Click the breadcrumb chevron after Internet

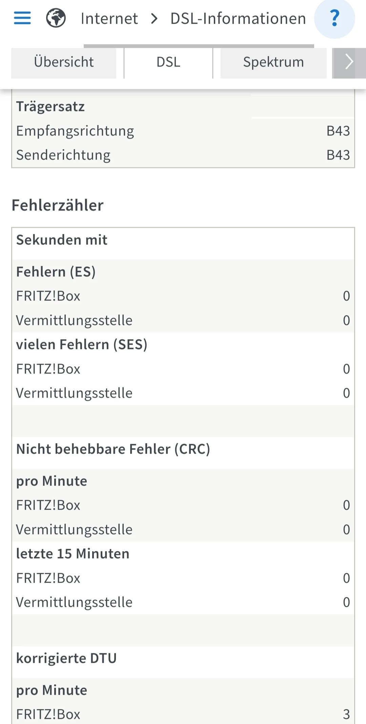pos(154,19)
